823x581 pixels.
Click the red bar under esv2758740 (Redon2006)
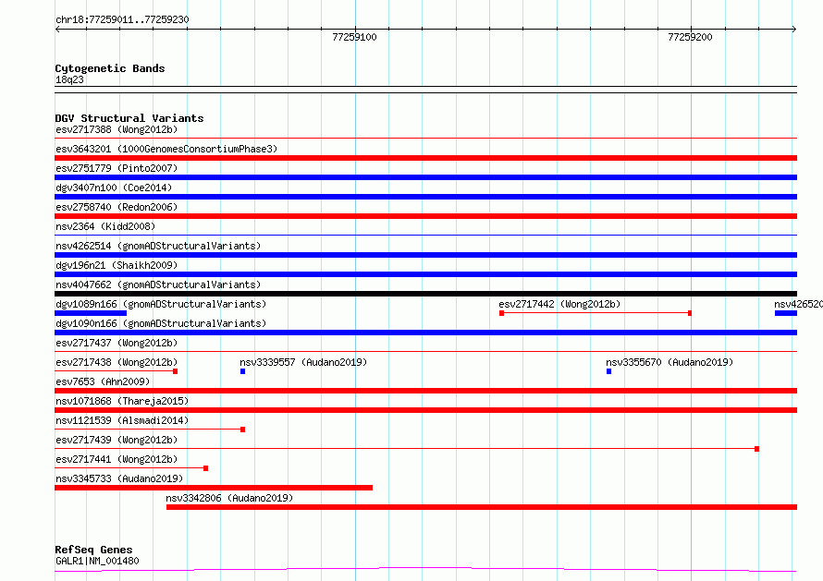[425, 216]
